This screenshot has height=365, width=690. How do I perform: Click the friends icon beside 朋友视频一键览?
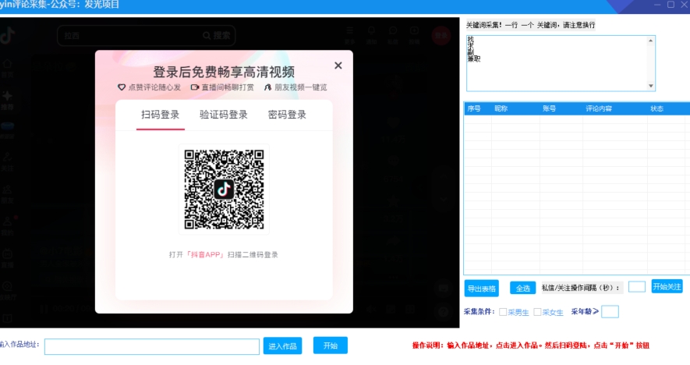click(x=267, y=87)
